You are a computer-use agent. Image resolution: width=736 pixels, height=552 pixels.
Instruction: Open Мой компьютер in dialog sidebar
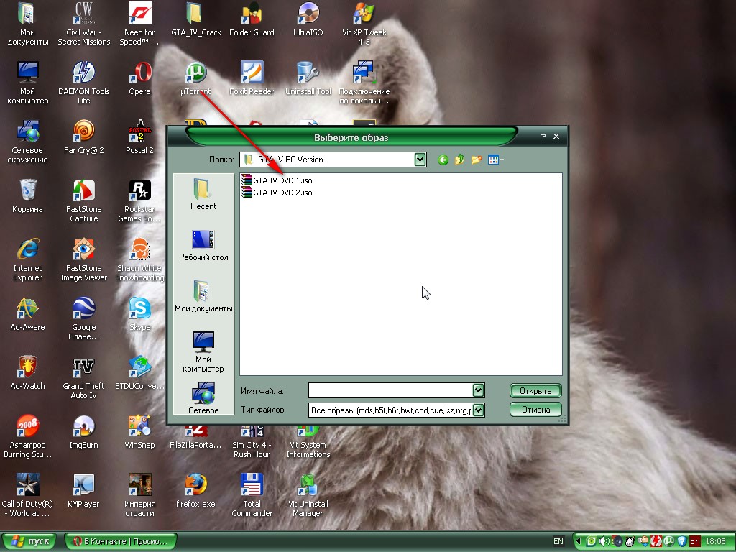tap(203, 352)
